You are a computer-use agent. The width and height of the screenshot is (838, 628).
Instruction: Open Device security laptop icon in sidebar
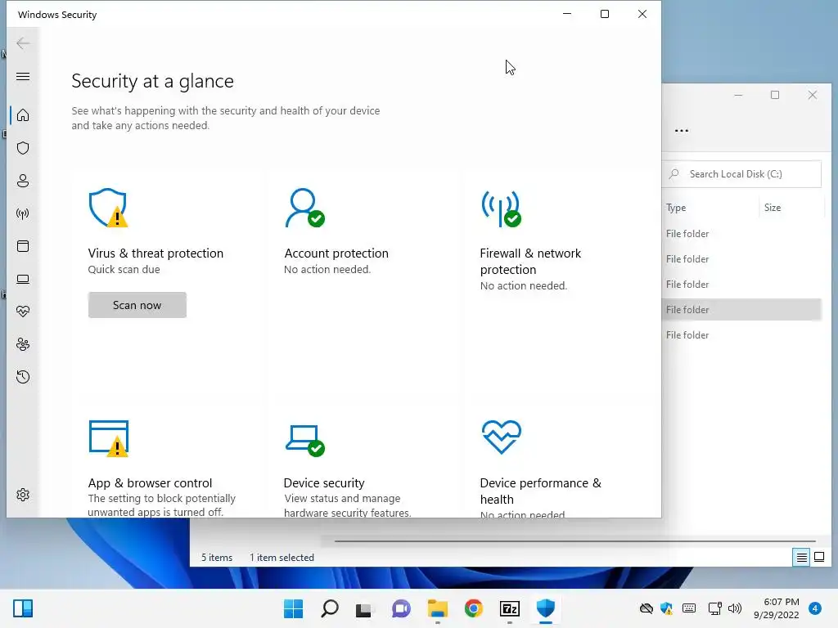click(x=22, y=279)
